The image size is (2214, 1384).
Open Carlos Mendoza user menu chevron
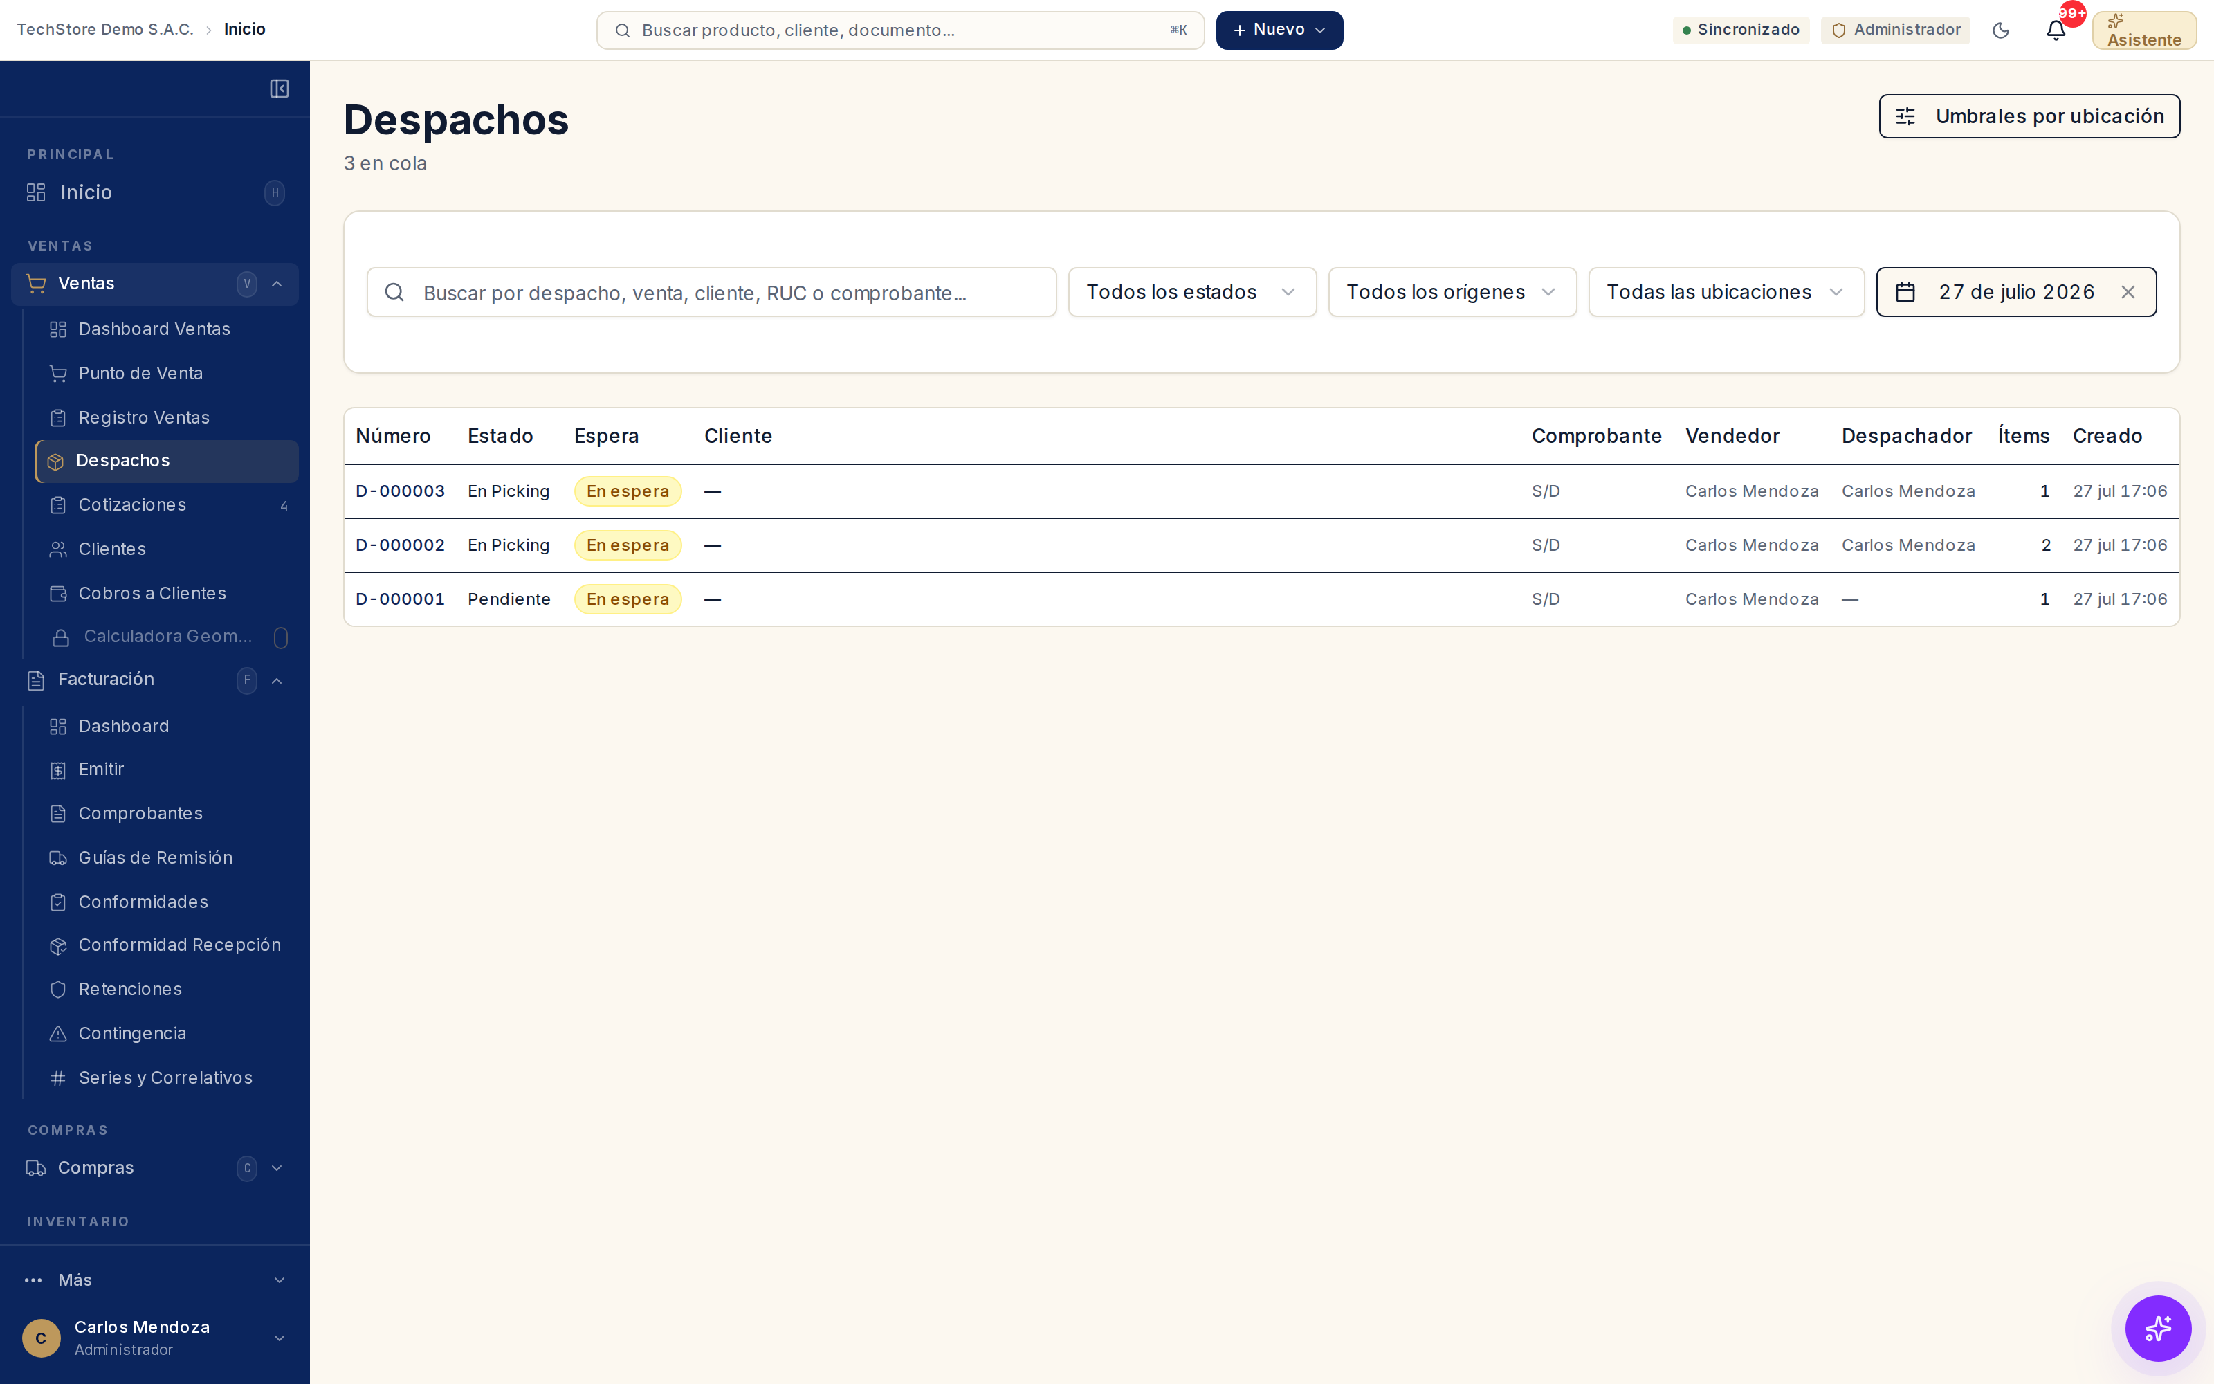(279, 1338)
